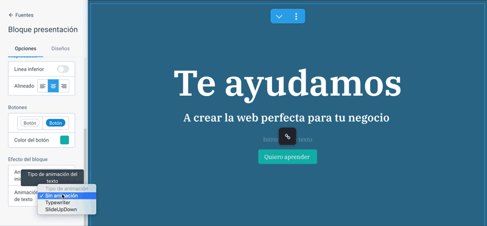Switch to the Opciones tab
Viewport: 487px width, 226px height.
click(x=26, y=49)
